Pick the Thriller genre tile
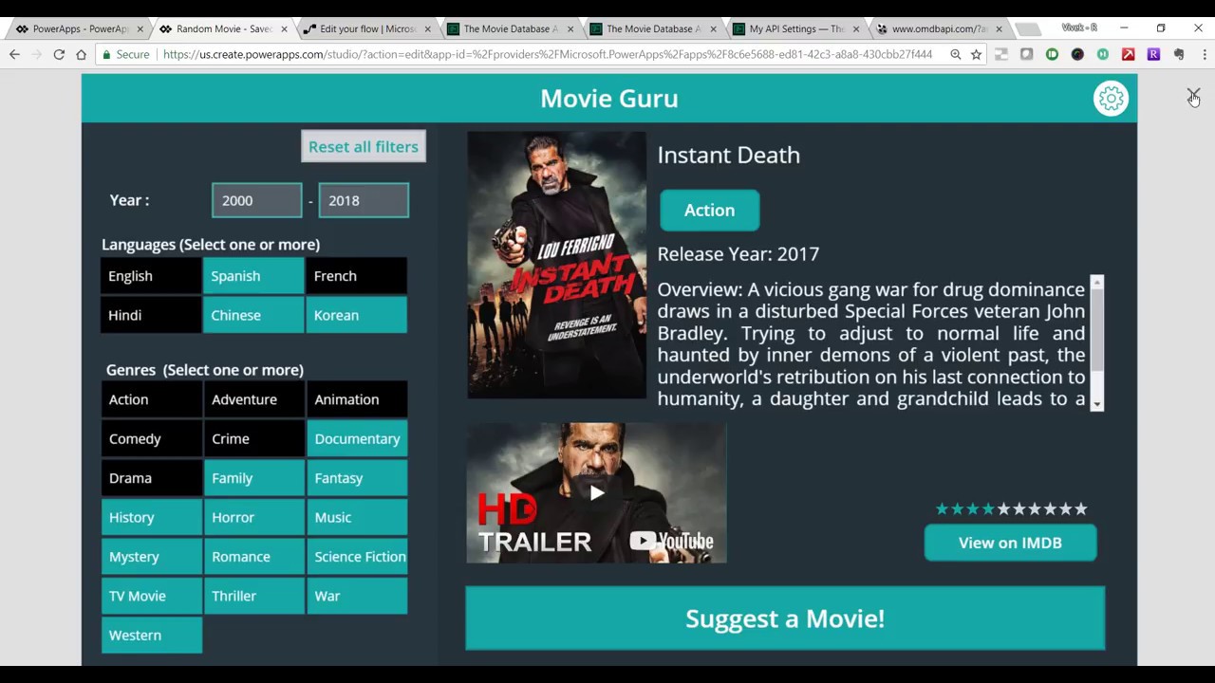Viewport: 1215px width, 683px height. pos(253,597)
